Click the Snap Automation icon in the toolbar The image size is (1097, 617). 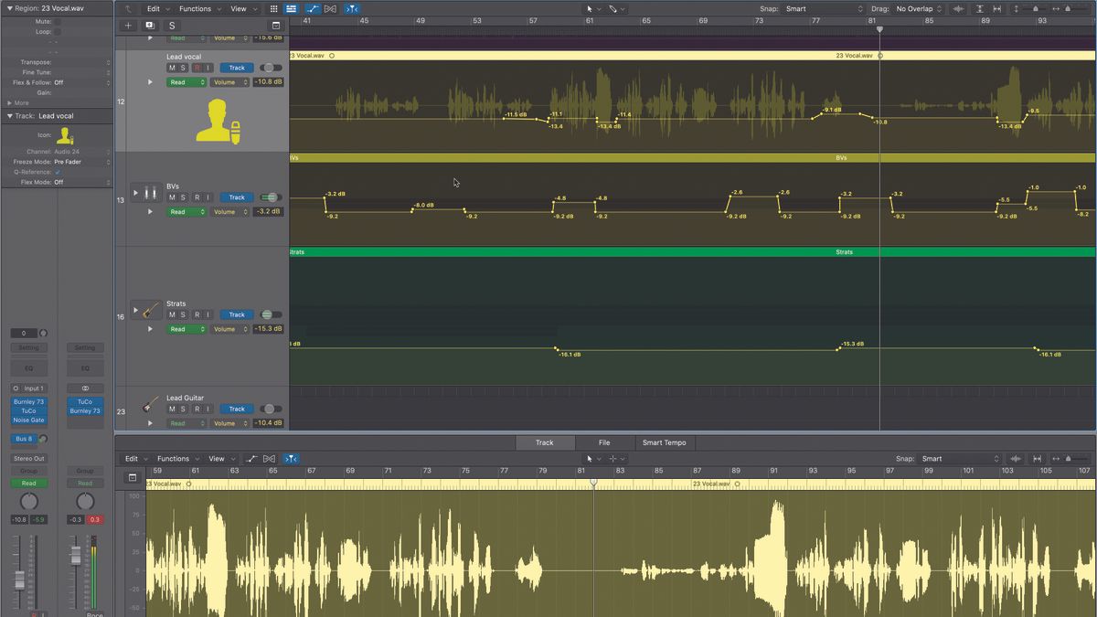click(x=351, y=8)
